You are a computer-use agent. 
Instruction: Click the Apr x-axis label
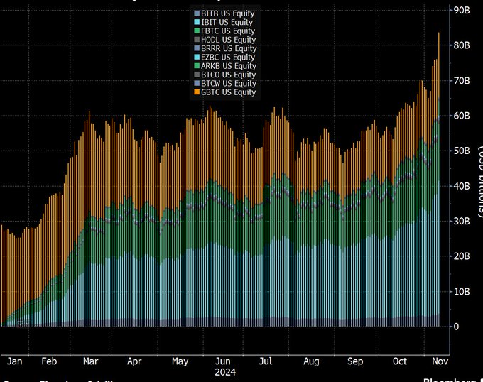click(x=134, y=361)
